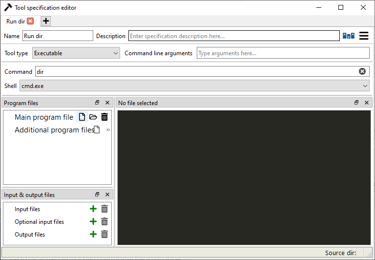Close the Input & output files panel

point(107,195)
